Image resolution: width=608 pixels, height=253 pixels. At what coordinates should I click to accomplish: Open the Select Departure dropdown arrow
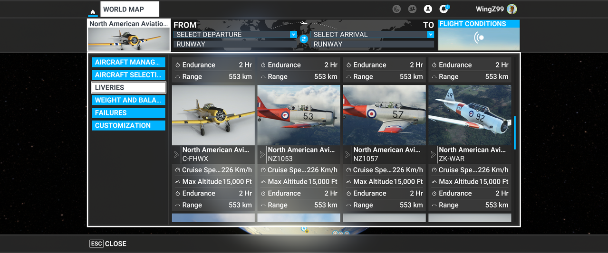(x=293, y=35)
